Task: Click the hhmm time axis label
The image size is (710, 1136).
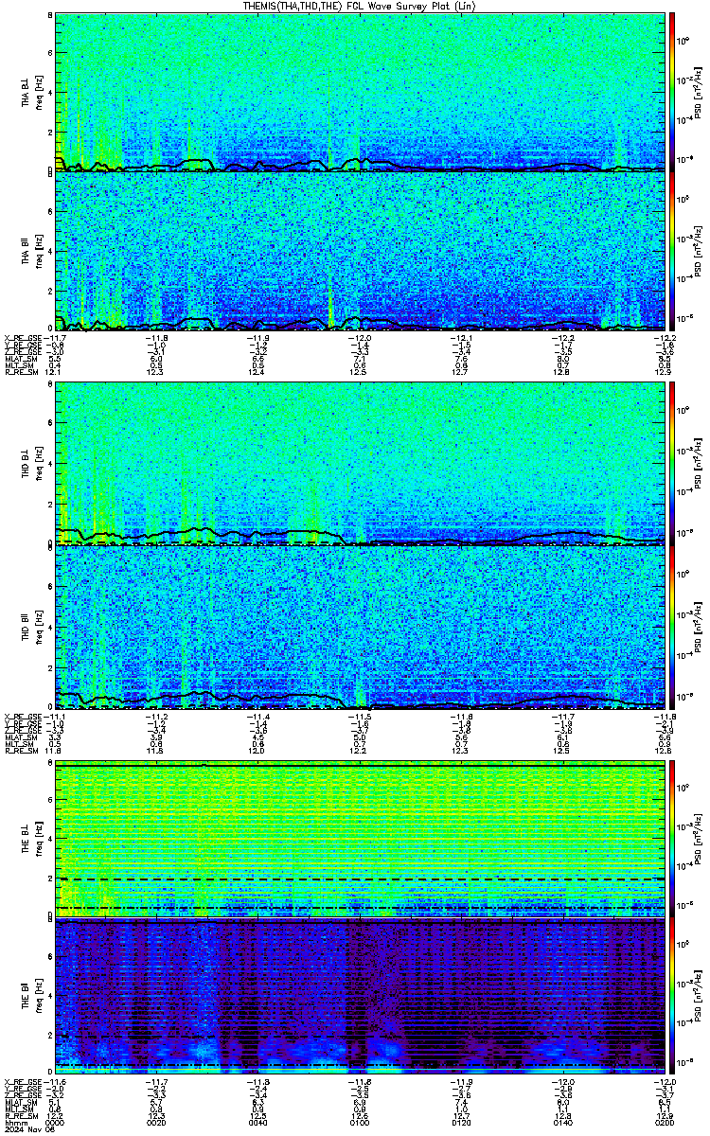Action: coord(14,1122)
